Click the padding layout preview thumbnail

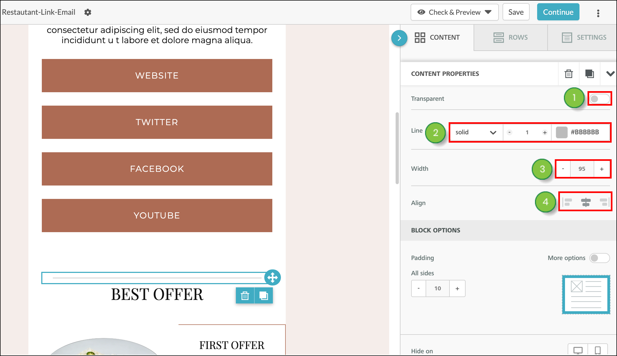(x=586, y=294)
